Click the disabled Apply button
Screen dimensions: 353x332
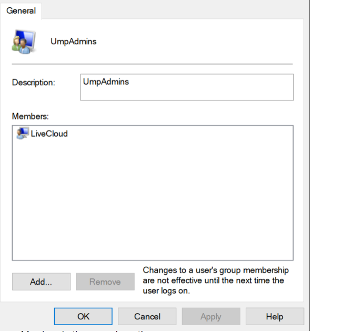(210, 316)
